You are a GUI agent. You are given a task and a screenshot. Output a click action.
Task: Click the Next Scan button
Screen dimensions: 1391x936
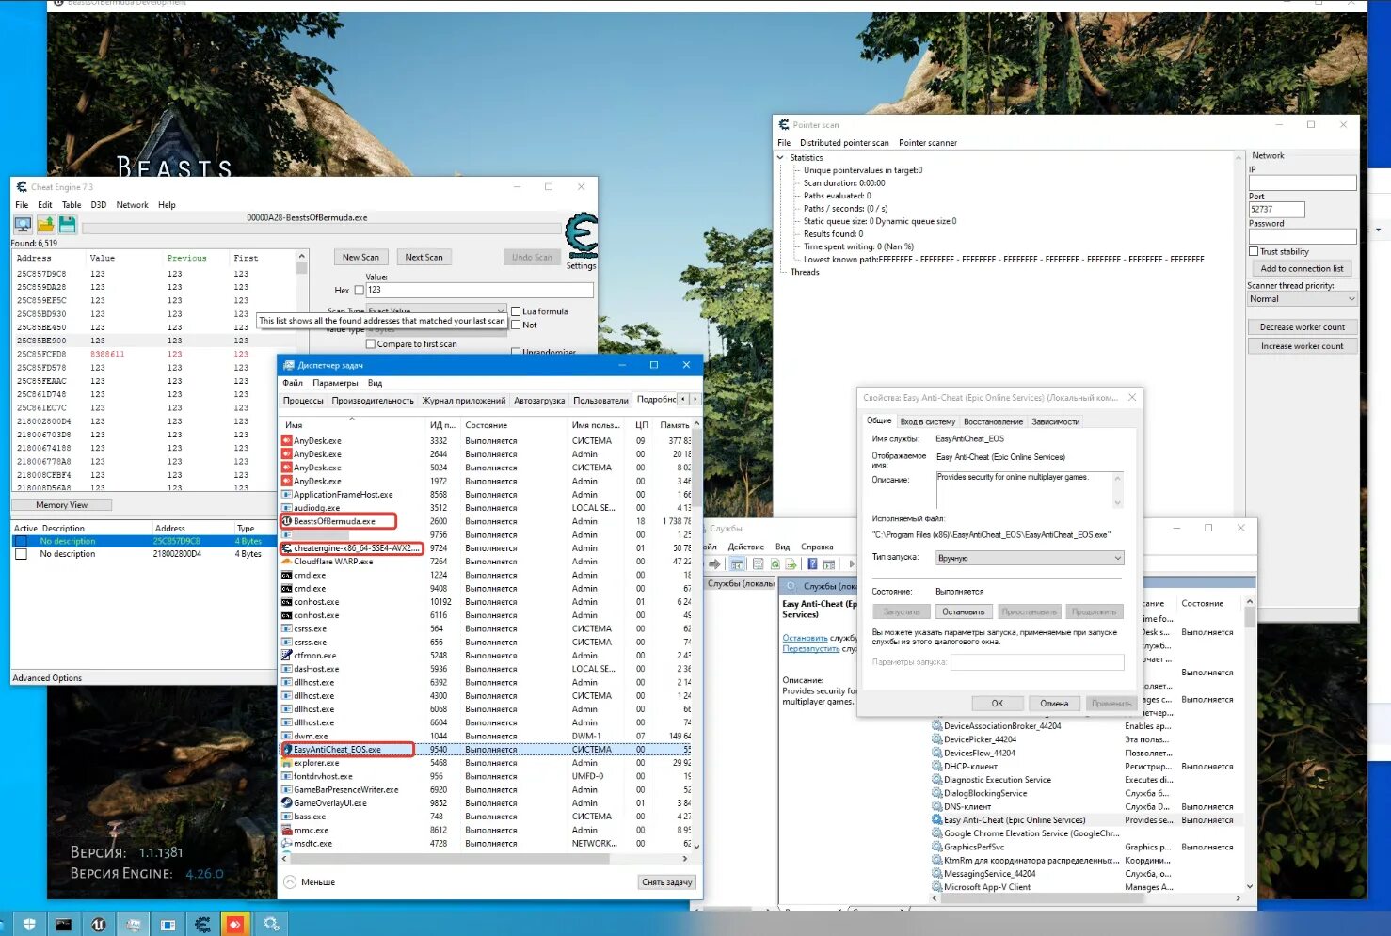click(424, 257)
